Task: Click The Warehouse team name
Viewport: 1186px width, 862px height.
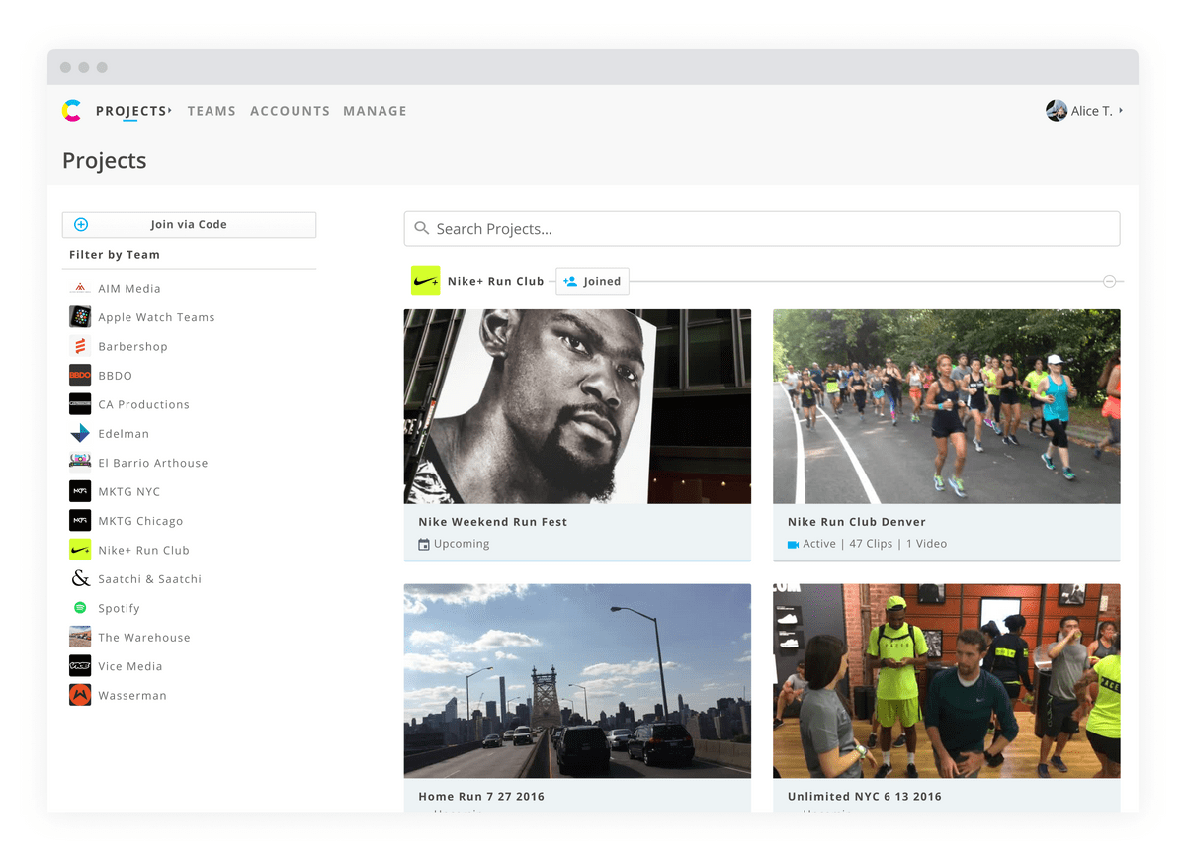Action: click(144, 638)
